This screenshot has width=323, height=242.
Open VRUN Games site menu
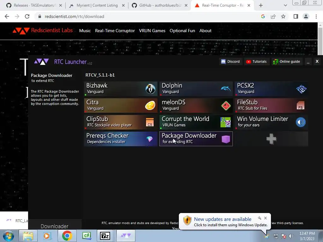[x=152, y=31]
